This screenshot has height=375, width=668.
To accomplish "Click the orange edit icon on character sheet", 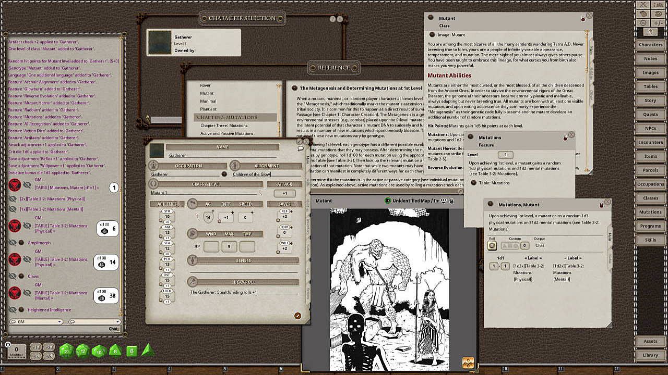I will coord(297,316).
